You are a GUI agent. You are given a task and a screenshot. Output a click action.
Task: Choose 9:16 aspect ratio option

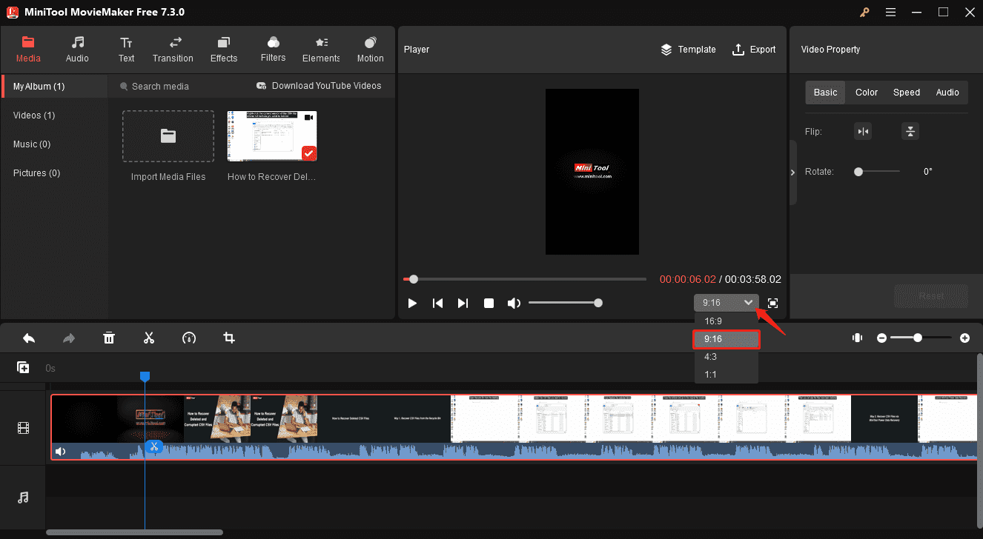tap(726, 339)
